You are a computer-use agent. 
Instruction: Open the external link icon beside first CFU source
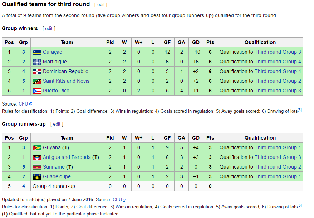click(x=30, y=104)
